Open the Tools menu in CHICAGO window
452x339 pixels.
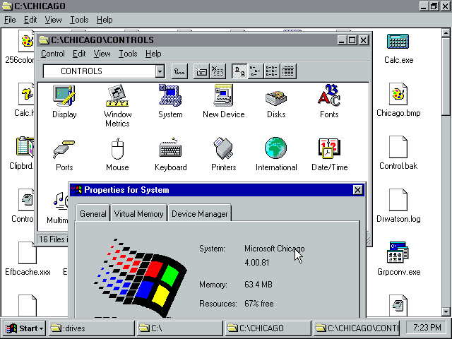[x=79, y=20]
